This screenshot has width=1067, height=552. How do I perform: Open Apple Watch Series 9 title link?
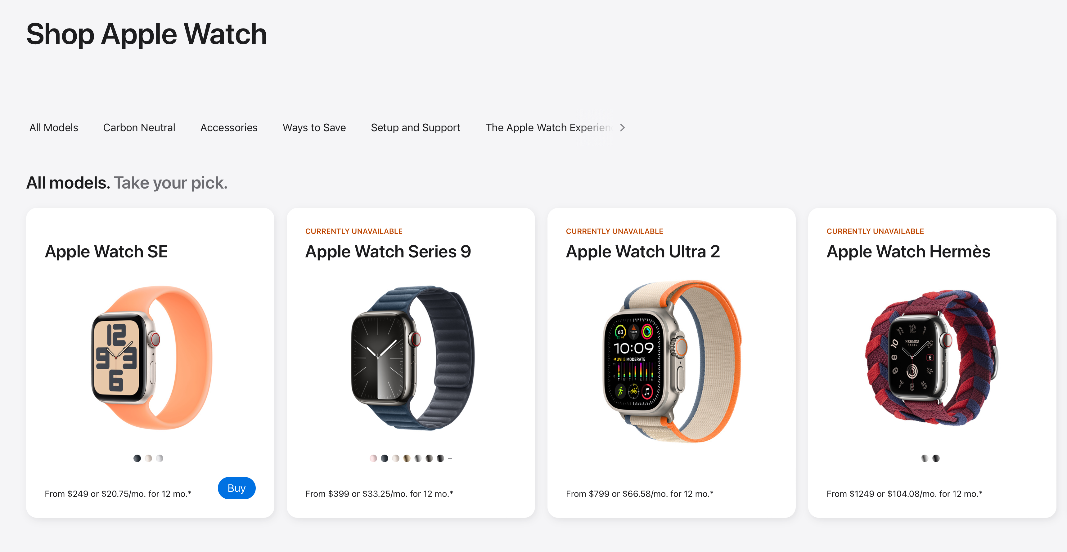point(388,252)
